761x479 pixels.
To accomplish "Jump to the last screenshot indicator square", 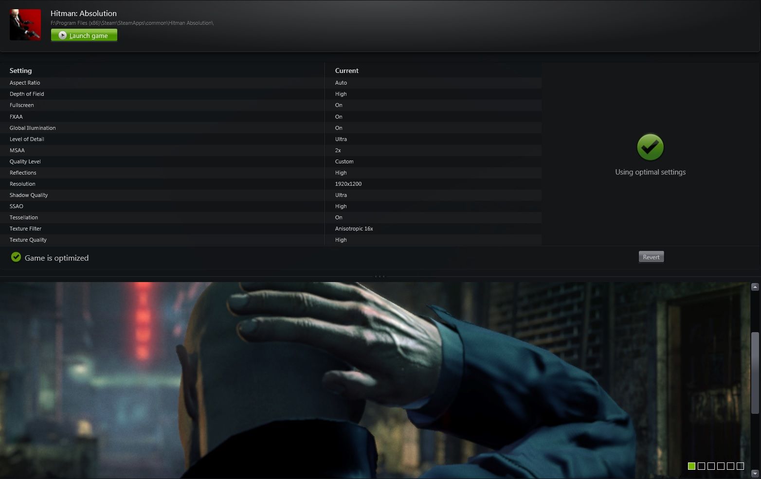I will point(740,466).
